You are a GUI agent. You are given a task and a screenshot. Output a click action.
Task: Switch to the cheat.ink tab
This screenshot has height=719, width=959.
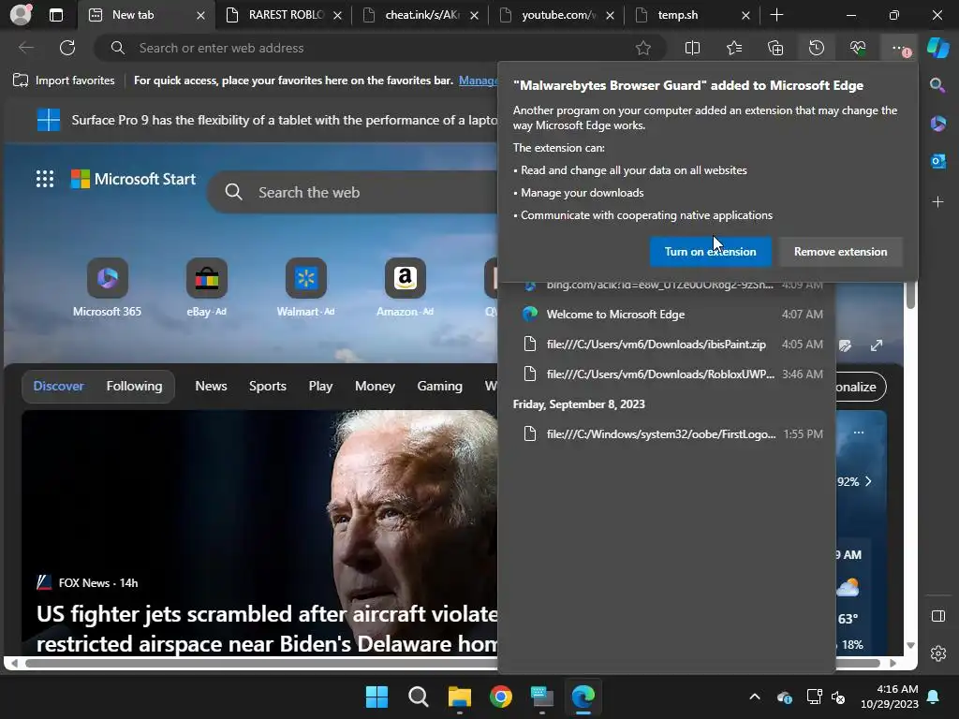420,15
